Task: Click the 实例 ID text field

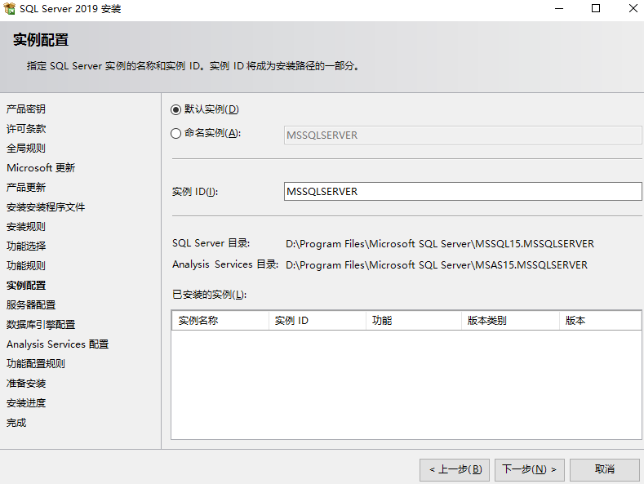Action: tap(462, 191)
